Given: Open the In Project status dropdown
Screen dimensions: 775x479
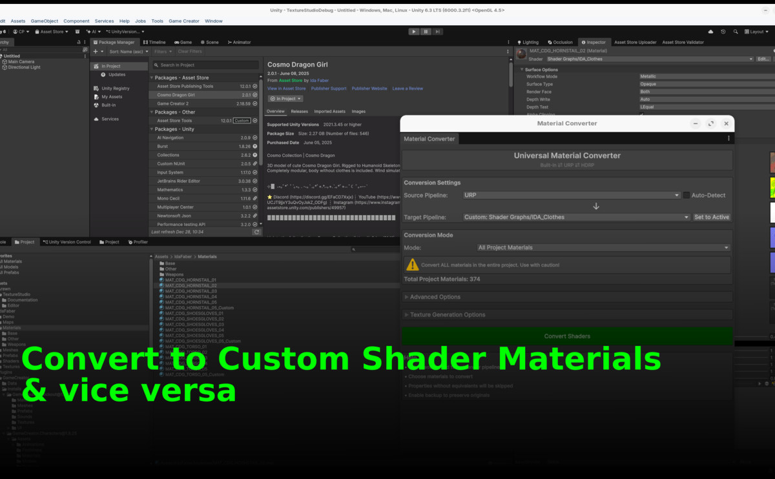Looking at the screenshot, I should 285,99.
